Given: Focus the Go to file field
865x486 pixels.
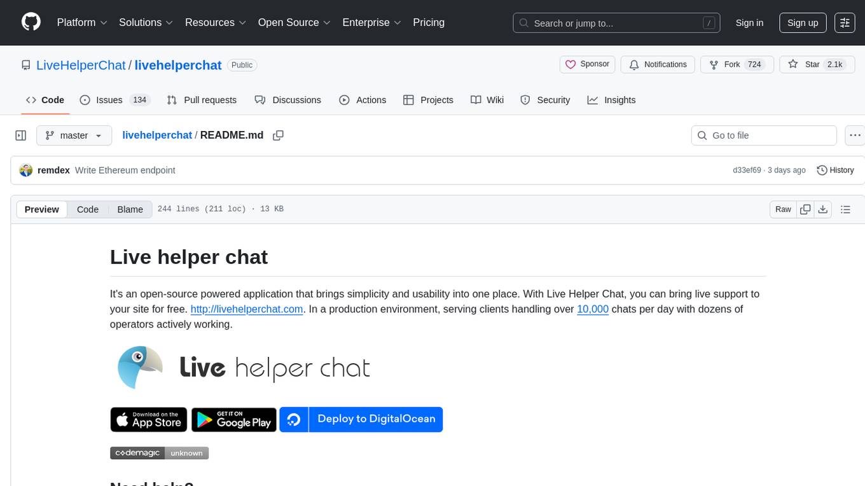Looking at the screenshot, I should pos(764,135).
